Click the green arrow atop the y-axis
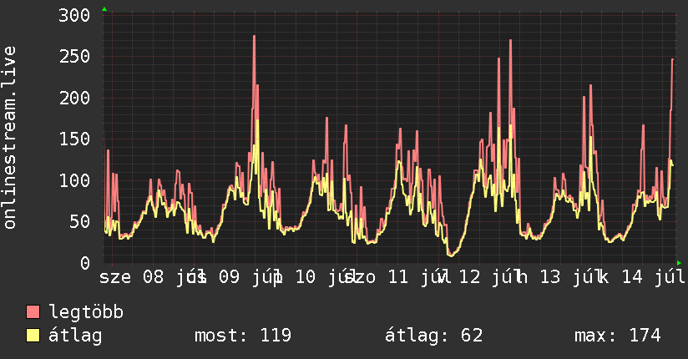Screen dimensions: 688x359 104,9
